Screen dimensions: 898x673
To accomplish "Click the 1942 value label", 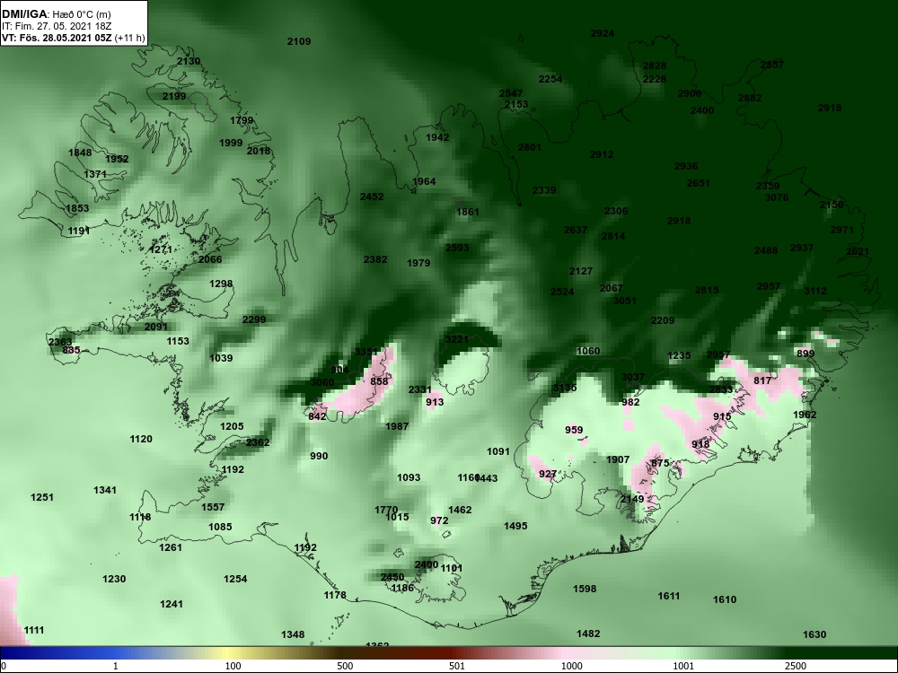I will tap(437, 137).
